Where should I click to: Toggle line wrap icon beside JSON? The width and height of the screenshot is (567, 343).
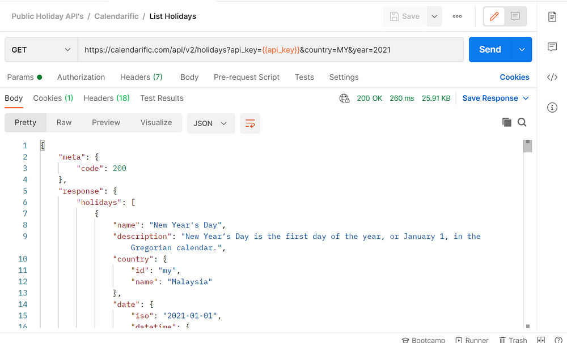click(x=250, y=123)
